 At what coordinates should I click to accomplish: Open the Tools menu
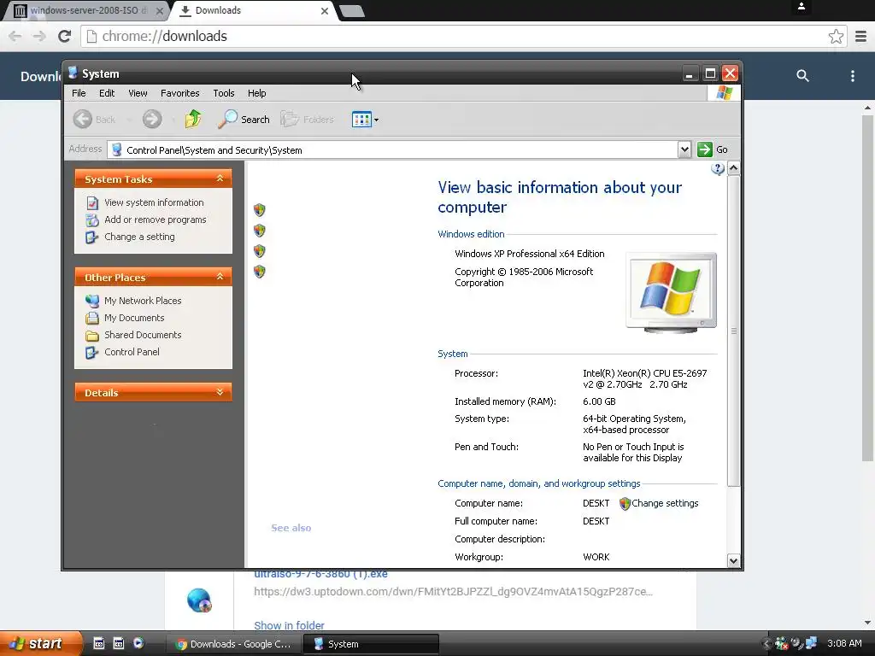tap(224, 93)
